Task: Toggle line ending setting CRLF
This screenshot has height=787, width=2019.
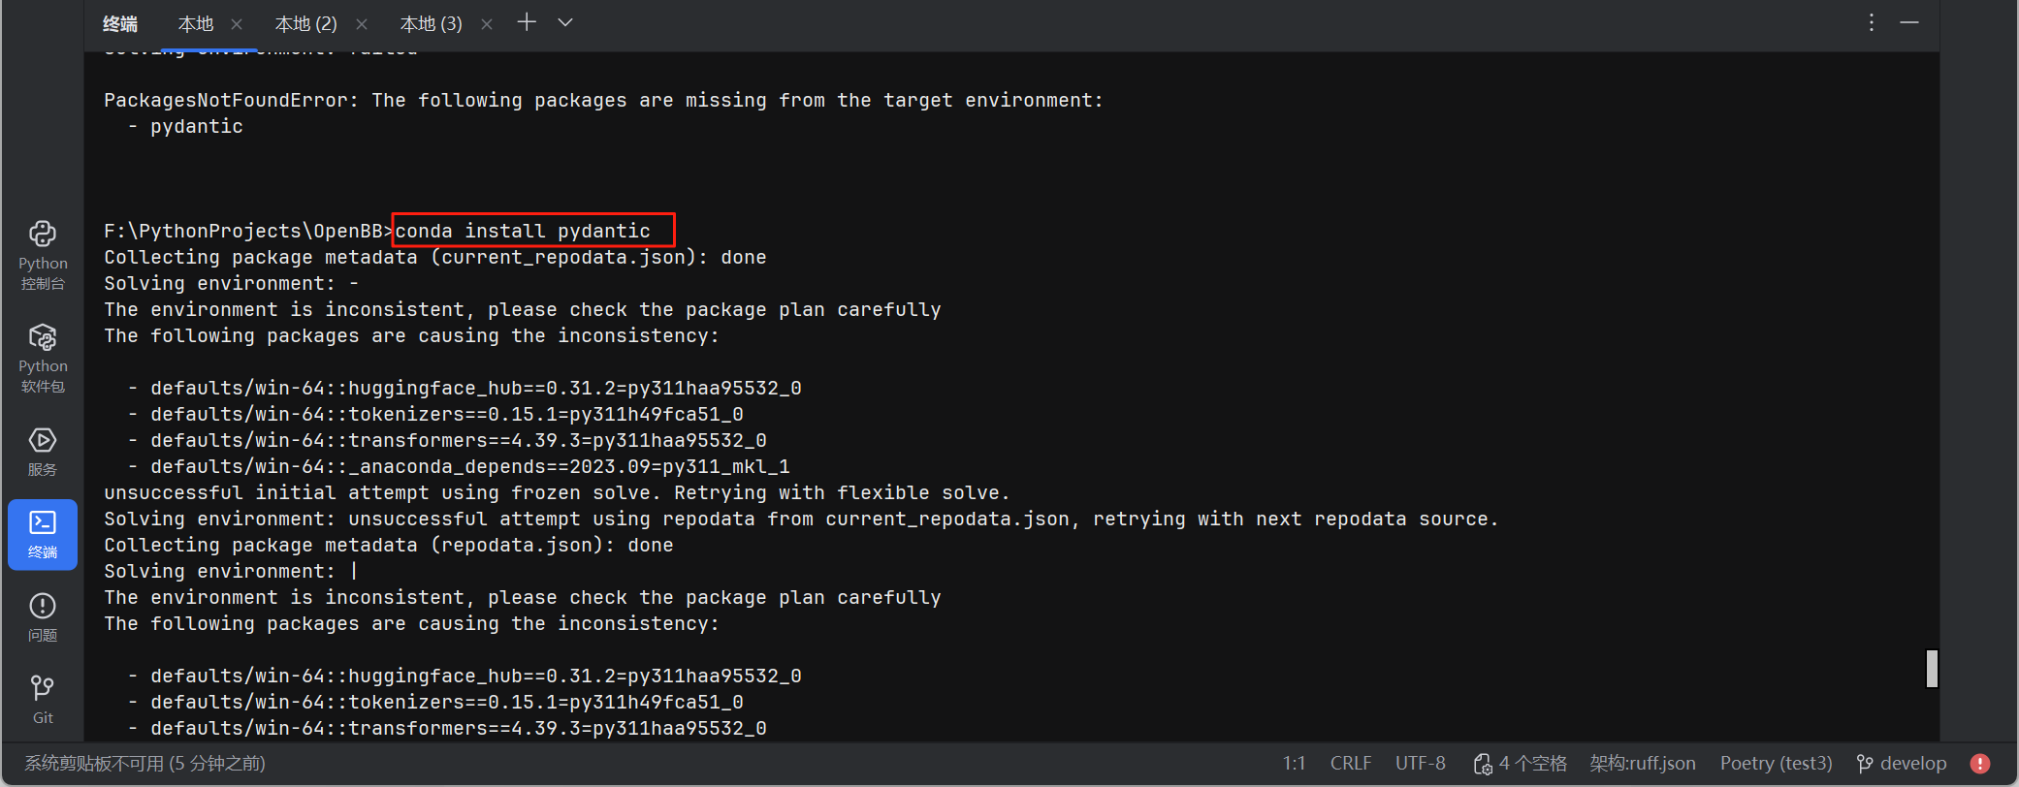Action: (x=1351, y=763)
